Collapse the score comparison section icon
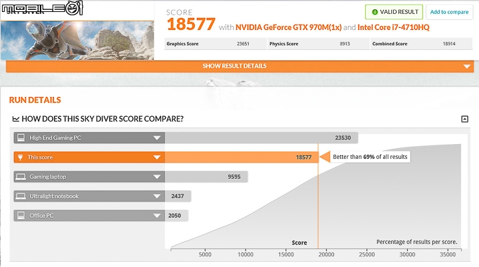The width and height of the screenshot is (479, 267). 464,119
